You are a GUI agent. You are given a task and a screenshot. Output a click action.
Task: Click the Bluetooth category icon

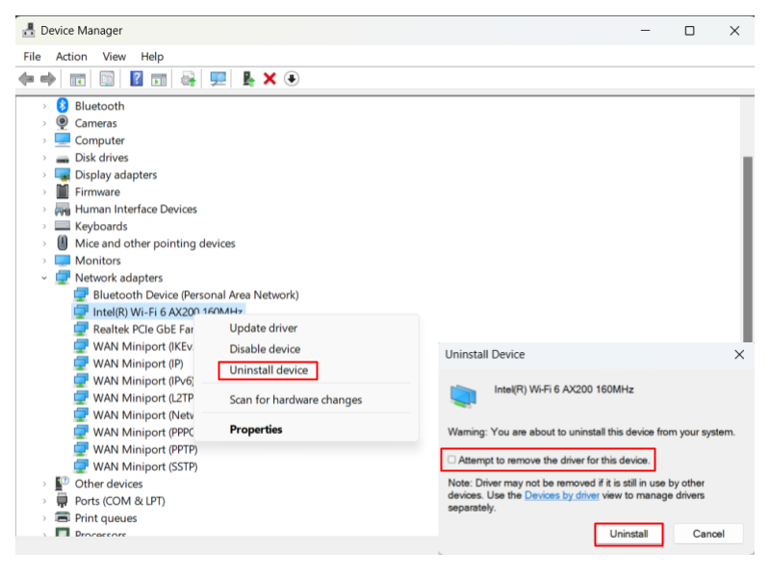pos(63,106)
